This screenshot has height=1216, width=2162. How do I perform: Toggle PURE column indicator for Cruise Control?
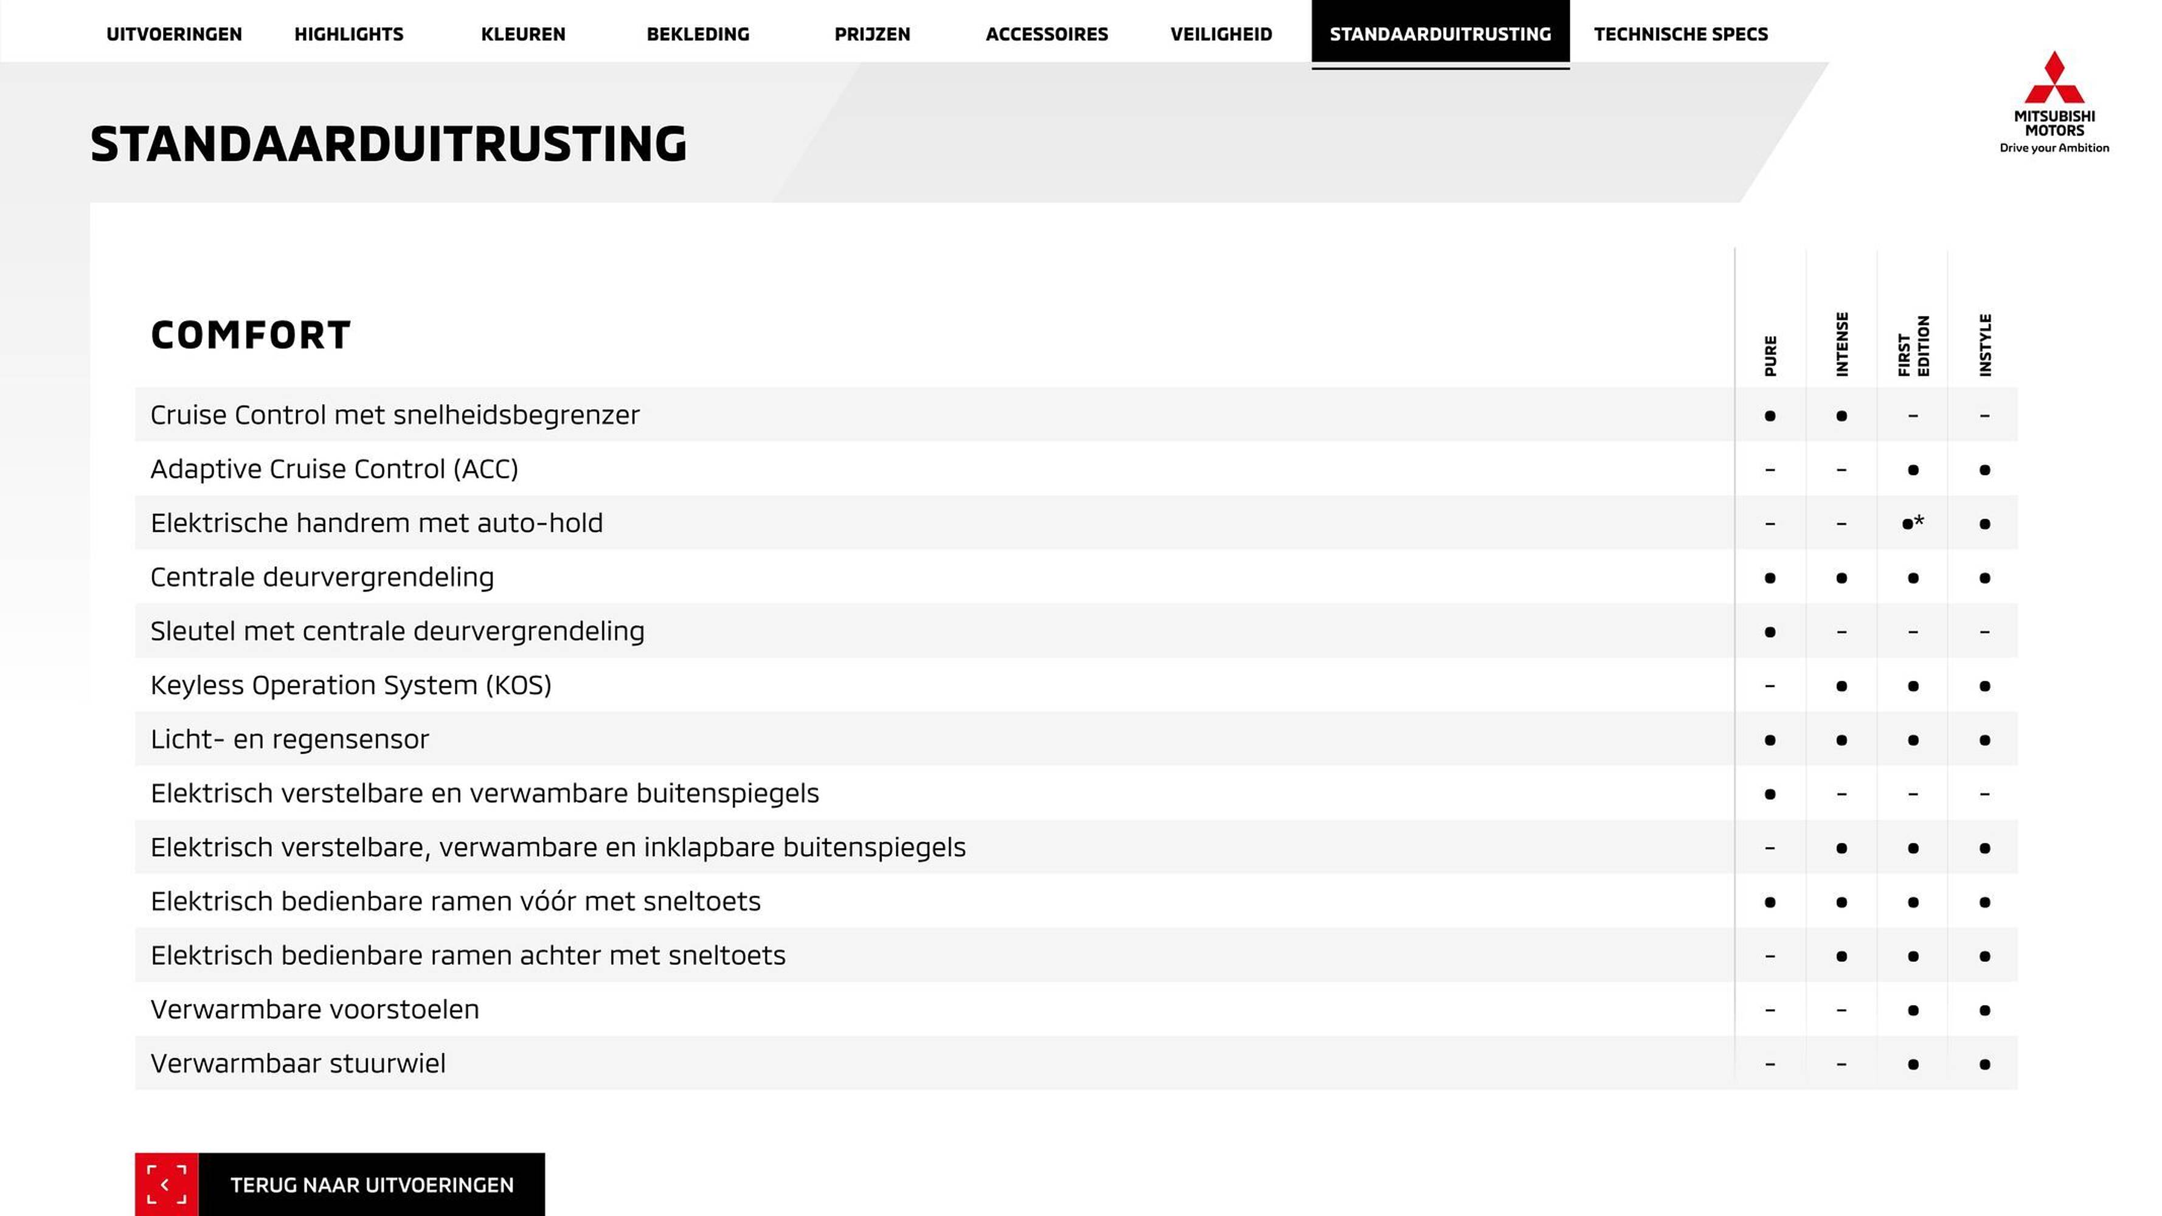1770,414
